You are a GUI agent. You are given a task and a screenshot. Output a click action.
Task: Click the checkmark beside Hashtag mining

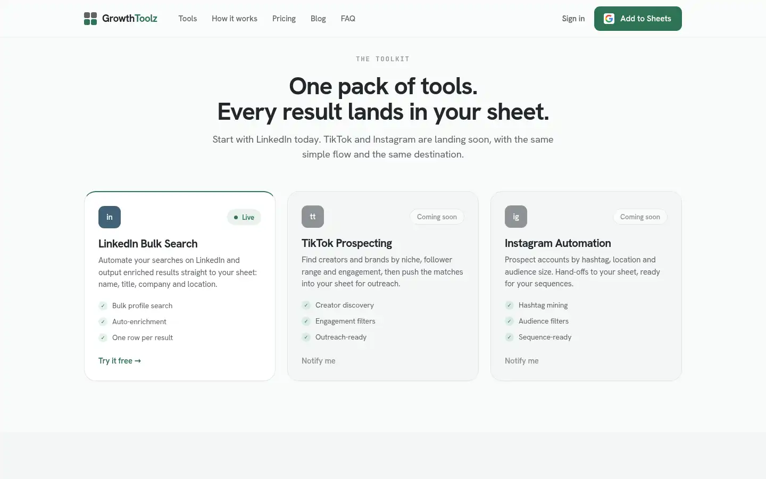[x=509, y=305]
